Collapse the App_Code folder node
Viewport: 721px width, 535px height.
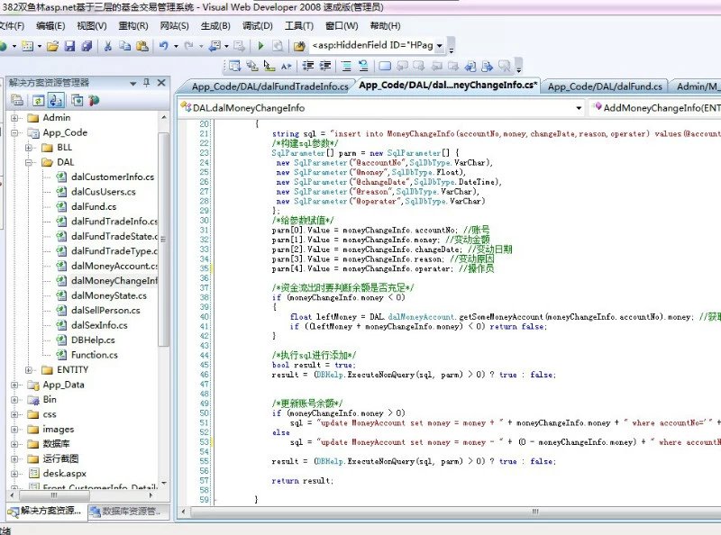click(x=14, y=132)
